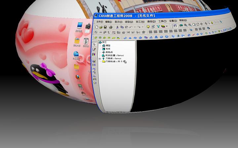
Task: Open the Undo history dropdown arrow
Action: [135, 27]
